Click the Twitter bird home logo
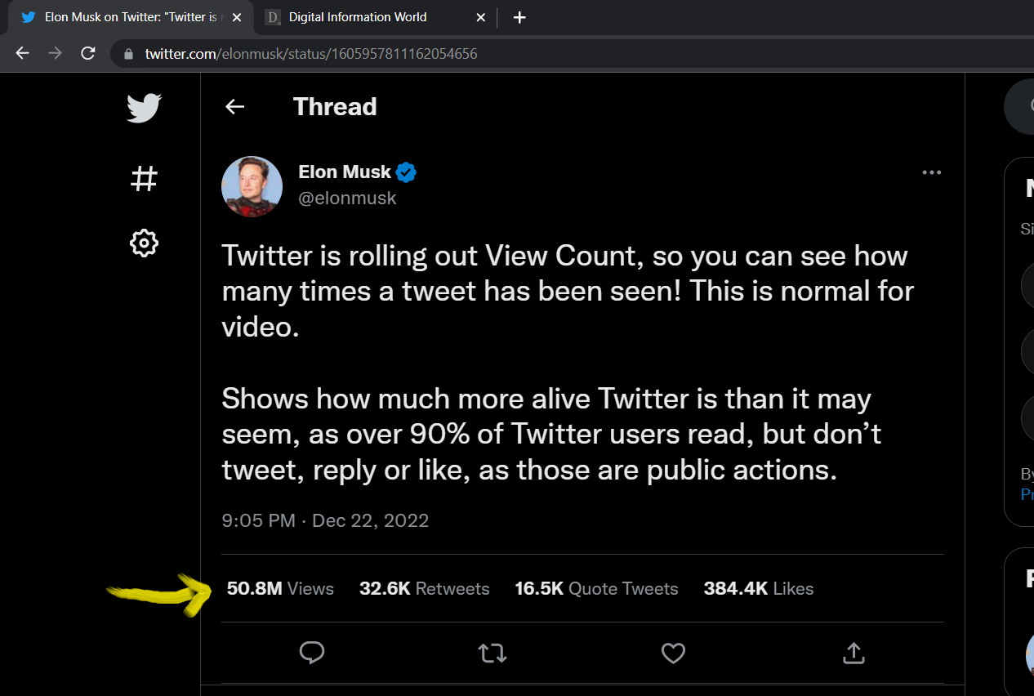This screenshot has width=1034, height=696. click(144, 108)
